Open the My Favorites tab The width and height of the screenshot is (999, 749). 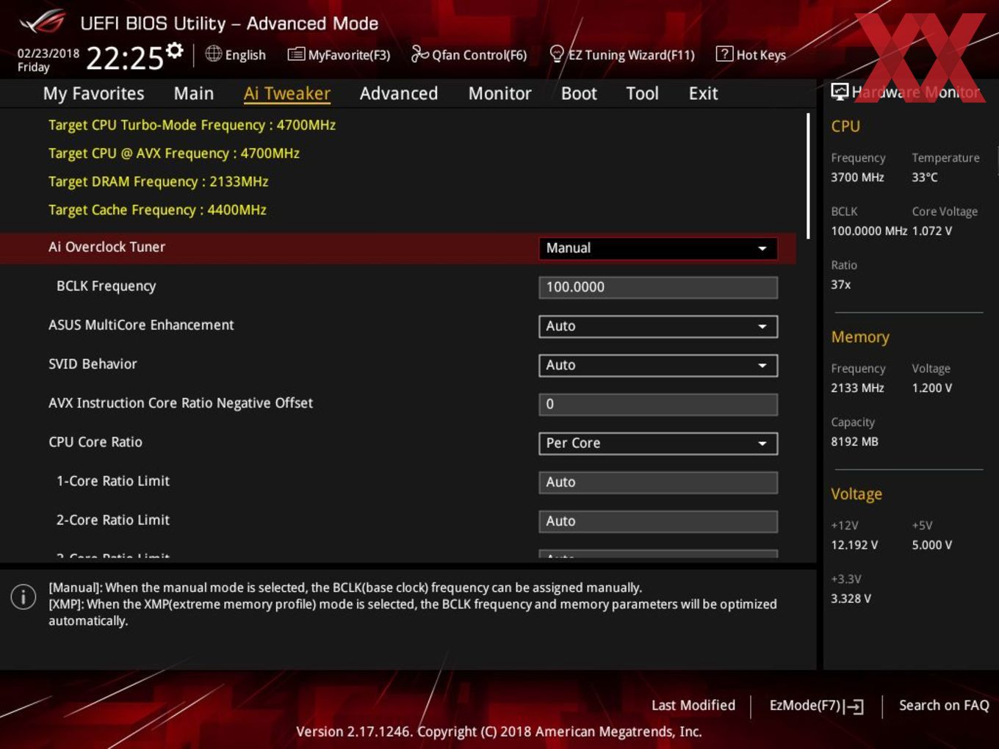pos(93,93)
